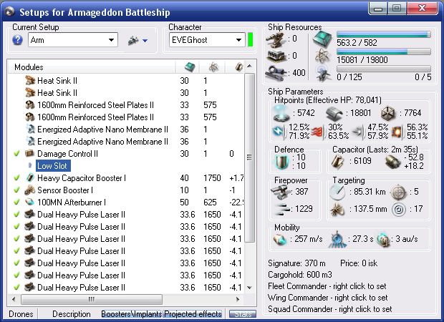Click the align time icon showing 27.3 s
This screenshot has height=322, width=444.
(337, 240)
